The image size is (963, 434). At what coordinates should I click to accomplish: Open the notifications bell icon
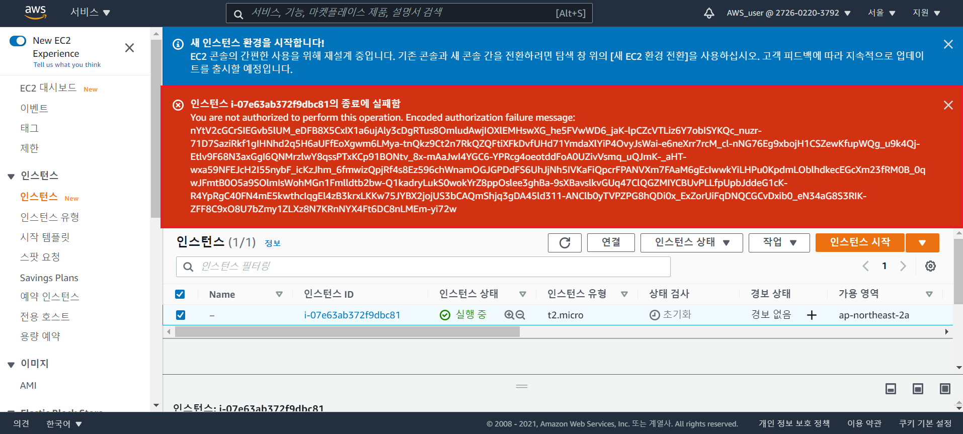pyautogui.click(x=709, y=13)
